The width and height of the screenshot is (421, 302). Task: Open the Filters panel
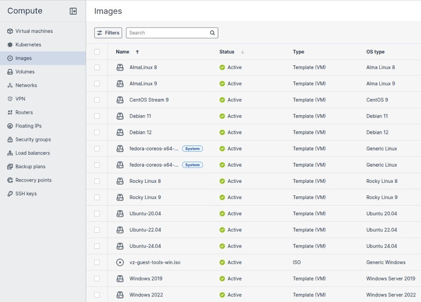(108, 33)
